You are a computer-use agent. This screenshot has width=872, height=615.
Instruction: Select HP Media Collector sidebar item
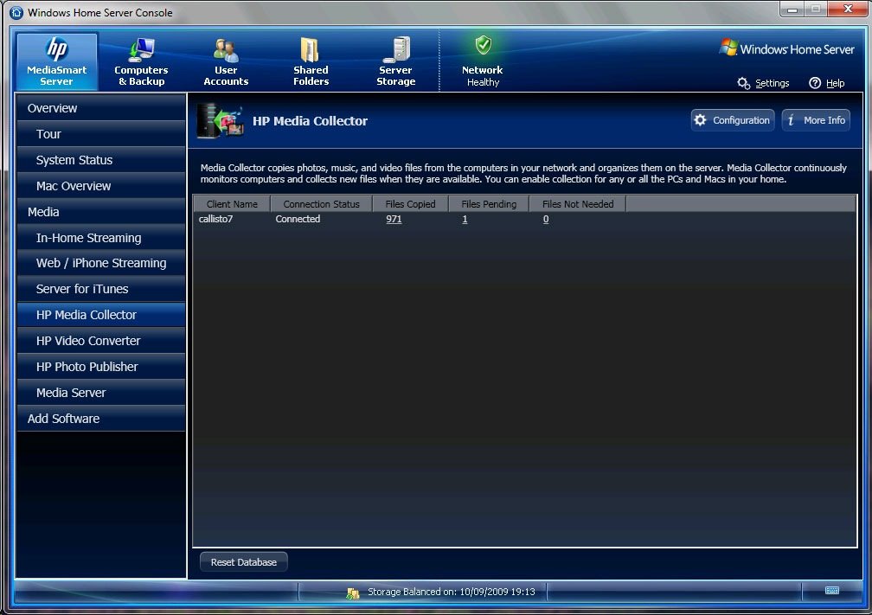[x=101, y=315]
